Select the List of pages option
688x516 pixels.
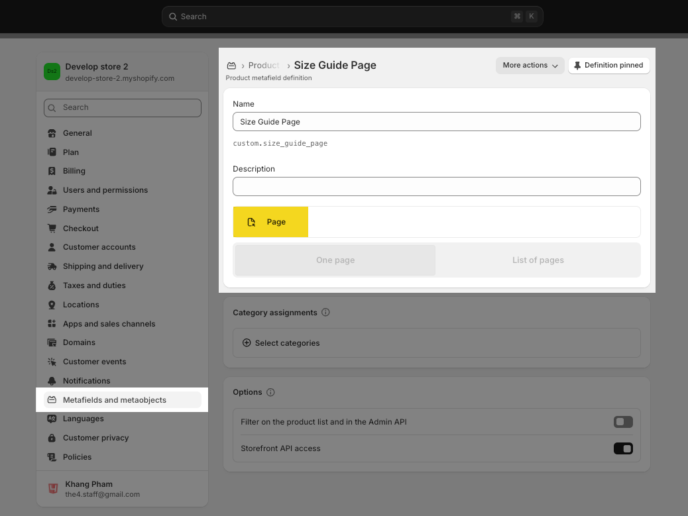point(538,260)
